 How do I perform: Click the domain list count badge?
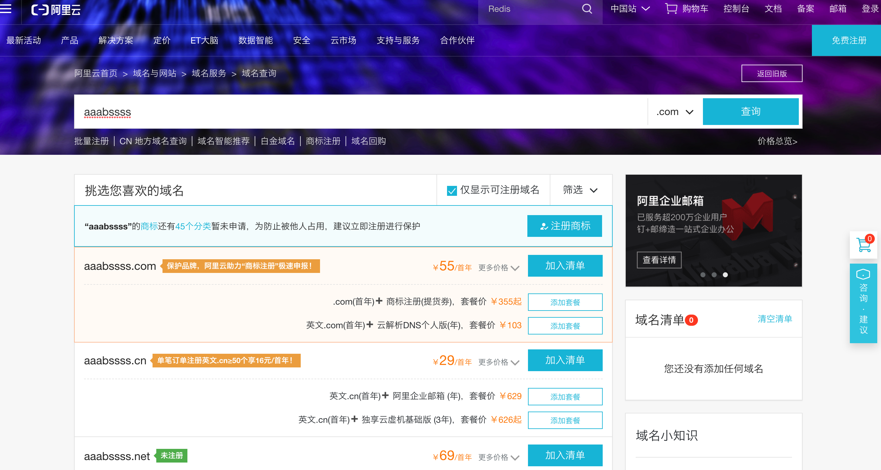tap(691, 320)
